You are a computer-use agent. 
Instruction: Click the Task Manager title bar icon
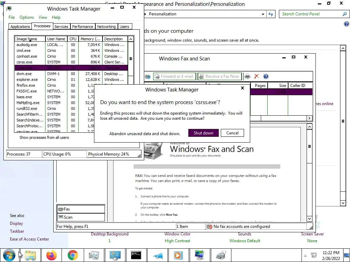pyautogui.click(x=9, y=9)
